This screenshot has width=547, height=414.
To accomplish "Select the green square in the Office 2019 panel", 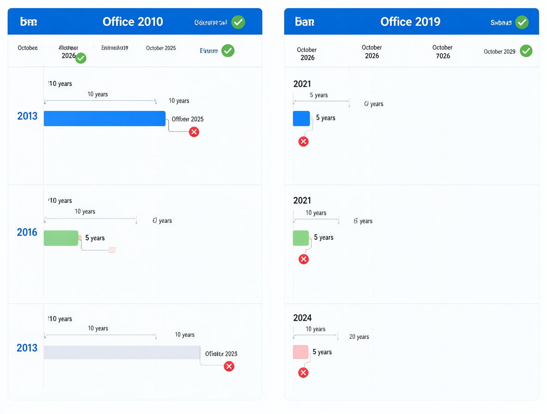I will point(301,238).
